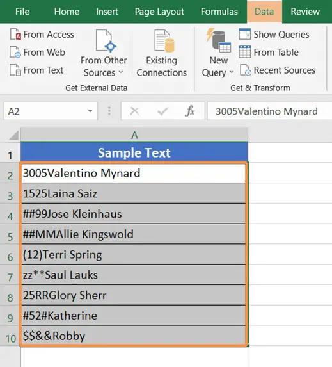
Task: Click the From Text document icon
Action: pos(15,70)
